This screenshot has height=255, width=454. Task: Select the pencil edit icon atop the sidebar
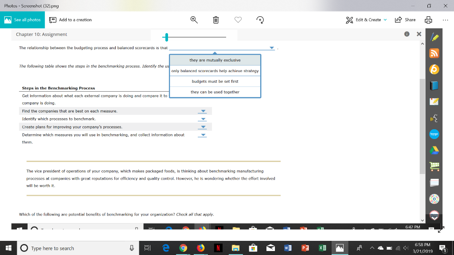(434, 36)
